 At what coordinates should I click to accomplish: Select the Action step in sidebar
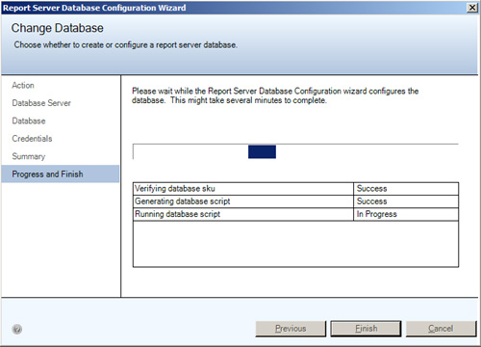(x=23, y=86)
